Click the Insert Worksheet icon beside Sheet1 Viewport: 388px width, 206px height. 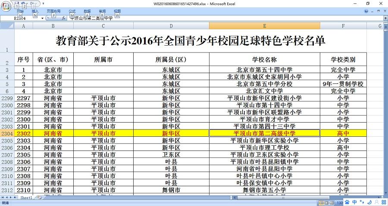39,197
